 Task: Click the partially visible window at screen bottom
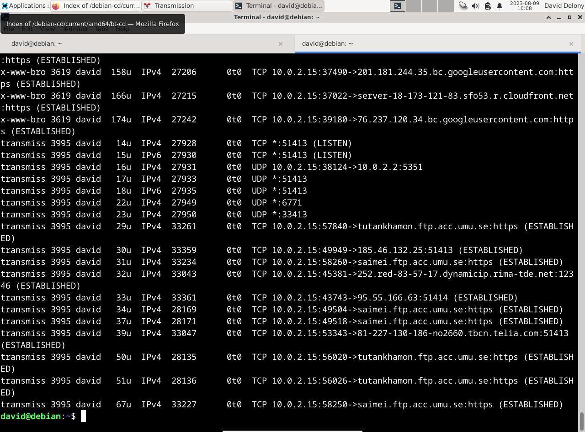pos(292,431)
